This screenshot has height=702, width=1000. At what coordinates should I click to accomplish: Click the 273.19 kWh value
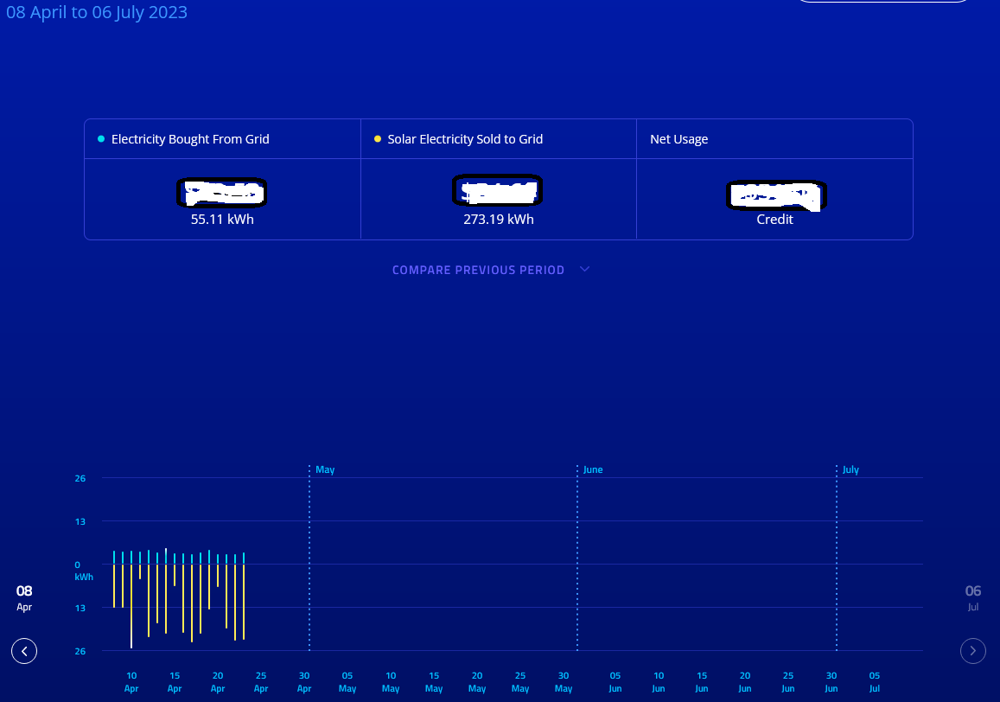pyautogui.click(x=498, y=219)
